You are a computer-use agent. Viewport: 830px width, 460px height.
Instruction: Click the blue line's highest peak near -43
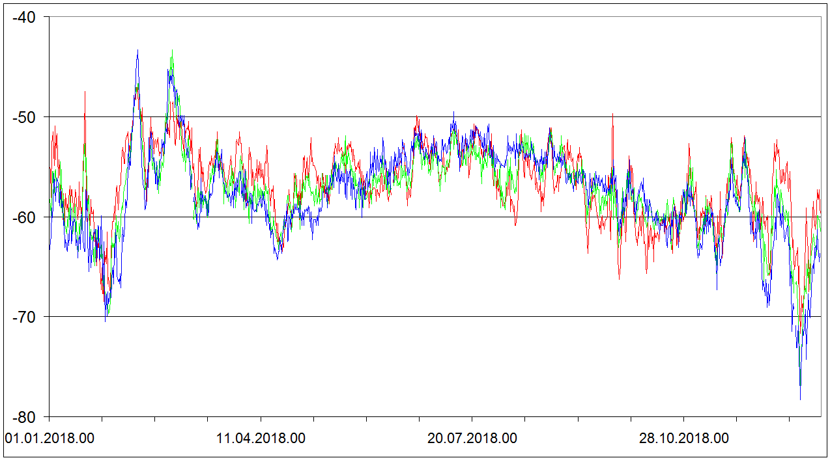pos(137,50)
